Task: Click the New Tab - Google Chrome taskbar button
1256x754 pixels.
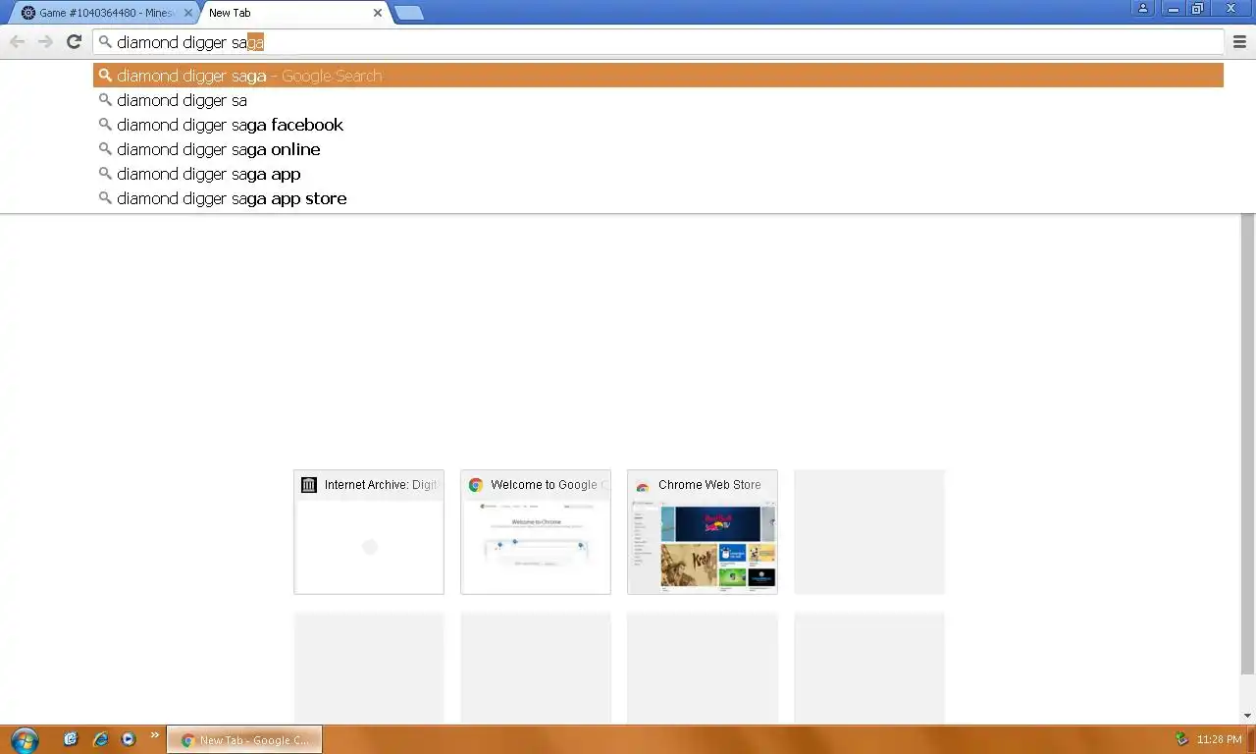Action: (x=244, y=740)
